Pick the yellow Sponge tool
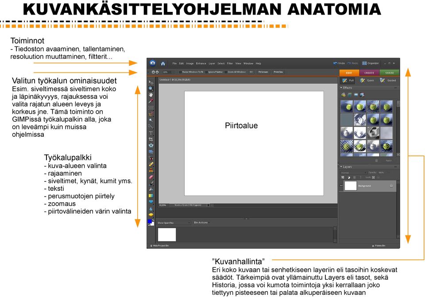The height and width of the screenshot is (297, 425). tap(151, 215)
